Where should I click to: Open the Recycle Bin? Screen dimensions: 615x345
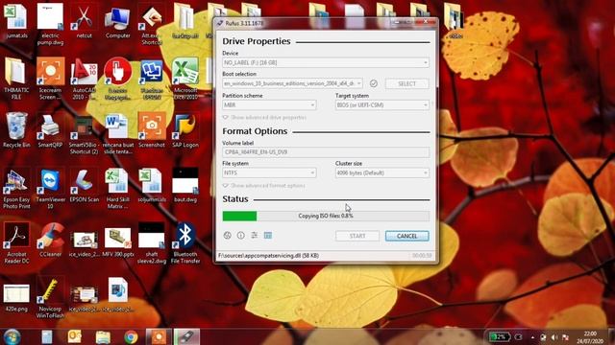[x=16, y=131]
